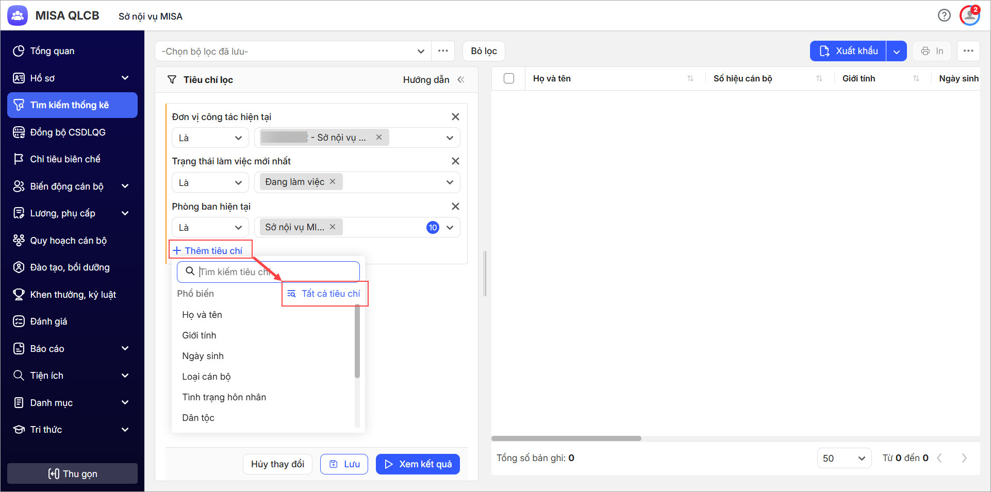Click the Xem kết quả button
The height and width of the screenshot is (492, 991).
418,464
